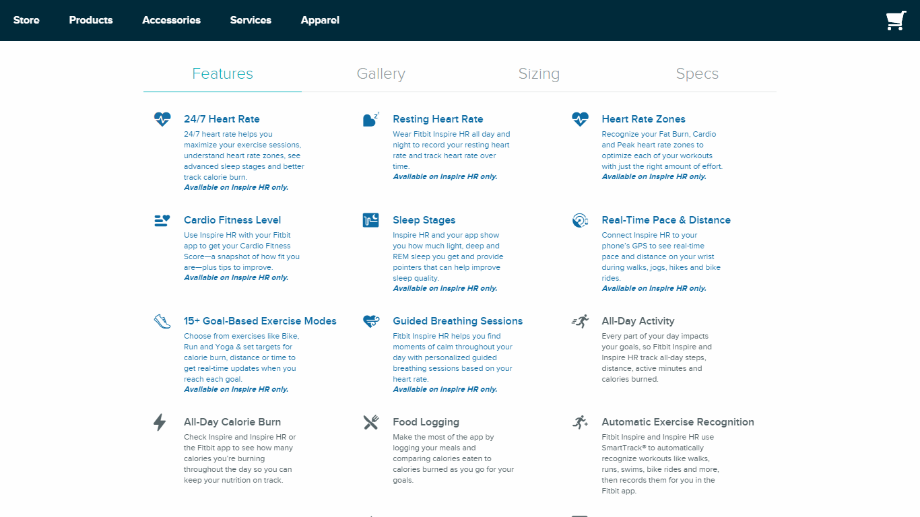Image resolution: width=920 pixels, height=517 pixels.
Task: Open the Apparel menu
Action: tap(320, 20)
